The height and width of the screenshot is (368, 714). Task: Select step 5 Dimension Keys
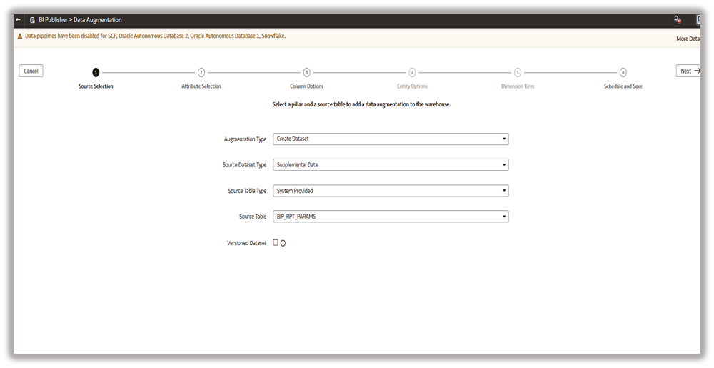pos(518,72)
